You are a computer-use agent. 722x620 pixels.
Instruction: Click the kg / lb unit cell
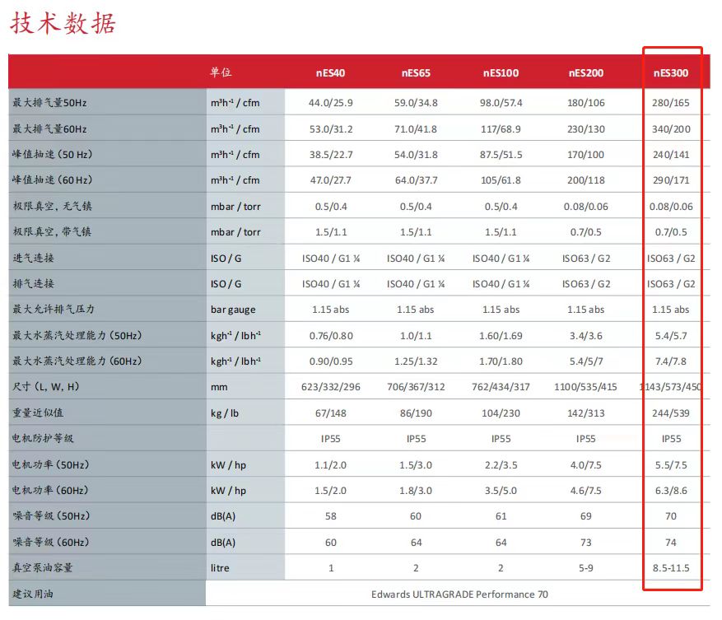[x=225, y=413]
